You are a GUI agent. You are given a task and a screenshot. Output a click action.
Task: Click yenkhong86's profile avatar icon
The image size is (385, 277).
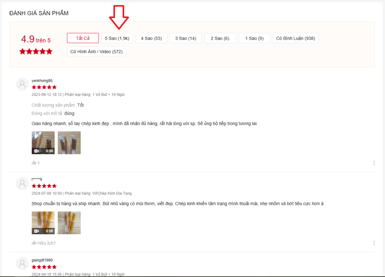tap(22, 84)
